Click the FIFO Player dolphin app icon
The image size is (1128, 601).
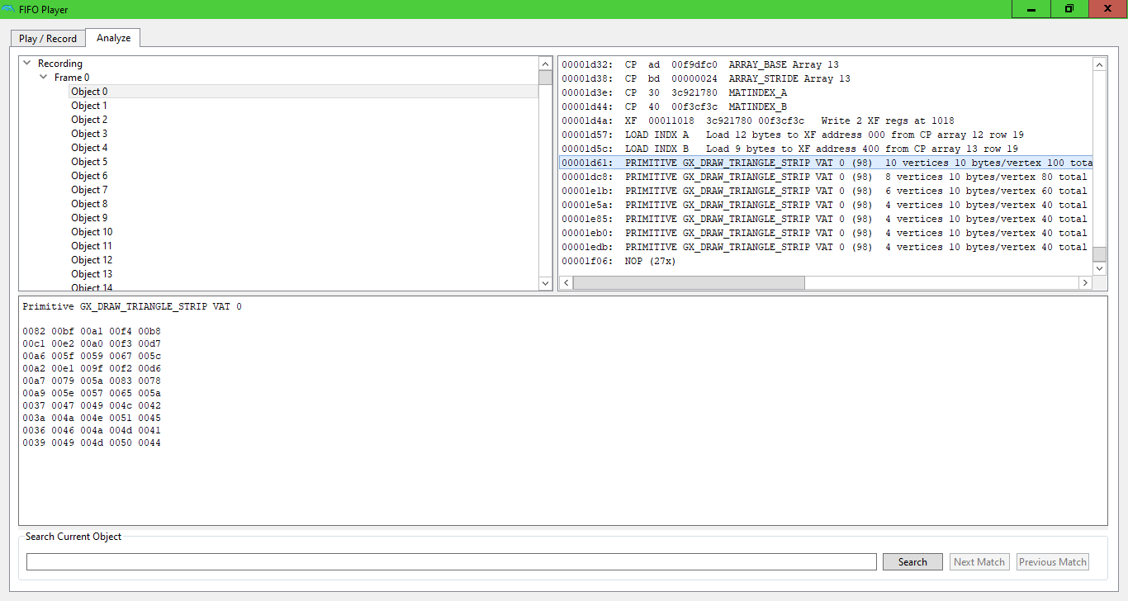(x=8, y=9)
